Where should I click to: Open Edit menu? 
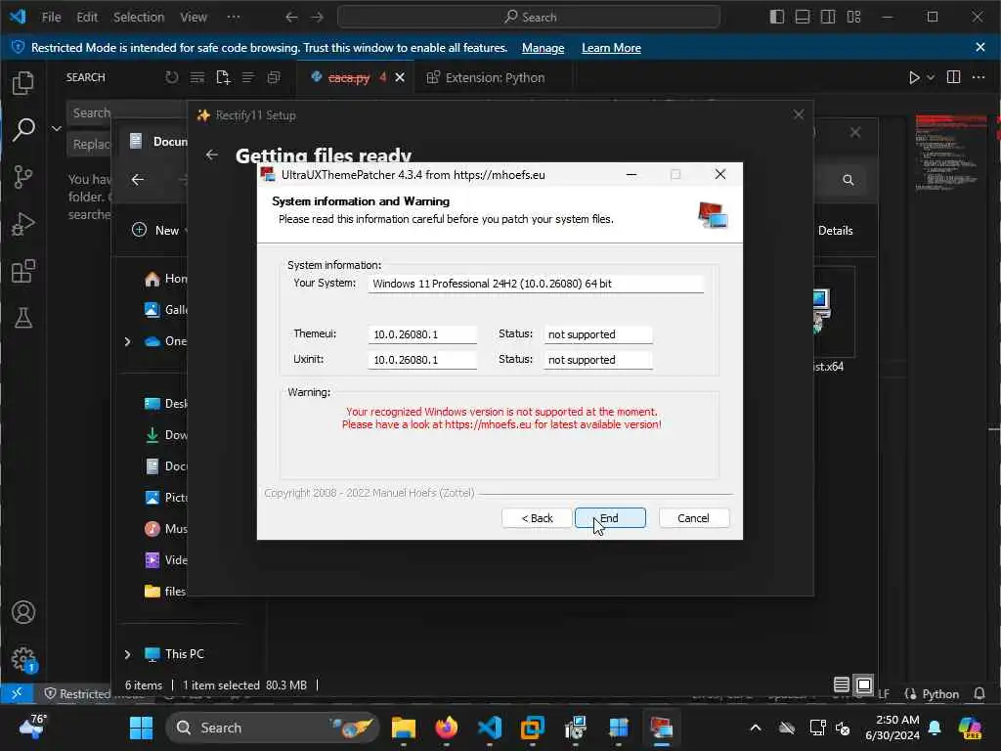[87, 17]
